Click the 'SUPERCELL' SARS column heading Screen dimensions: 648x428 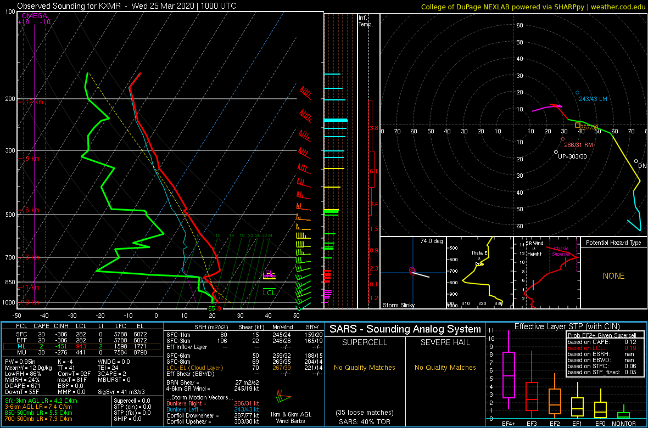(365, 342)
